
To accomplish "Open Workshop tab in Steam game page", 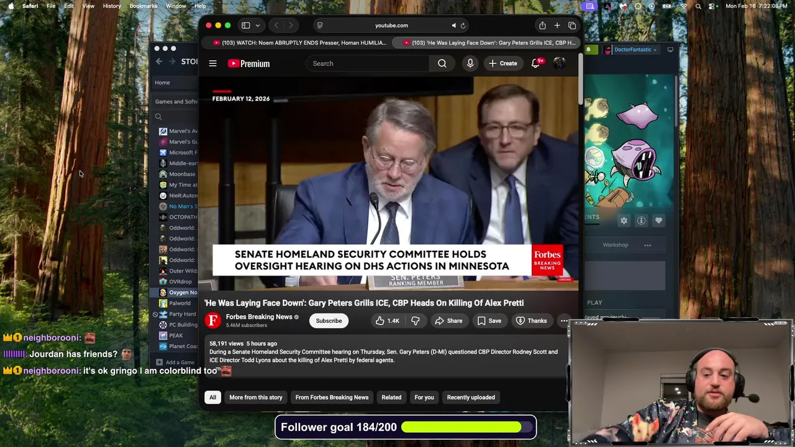I will [616, 245].
